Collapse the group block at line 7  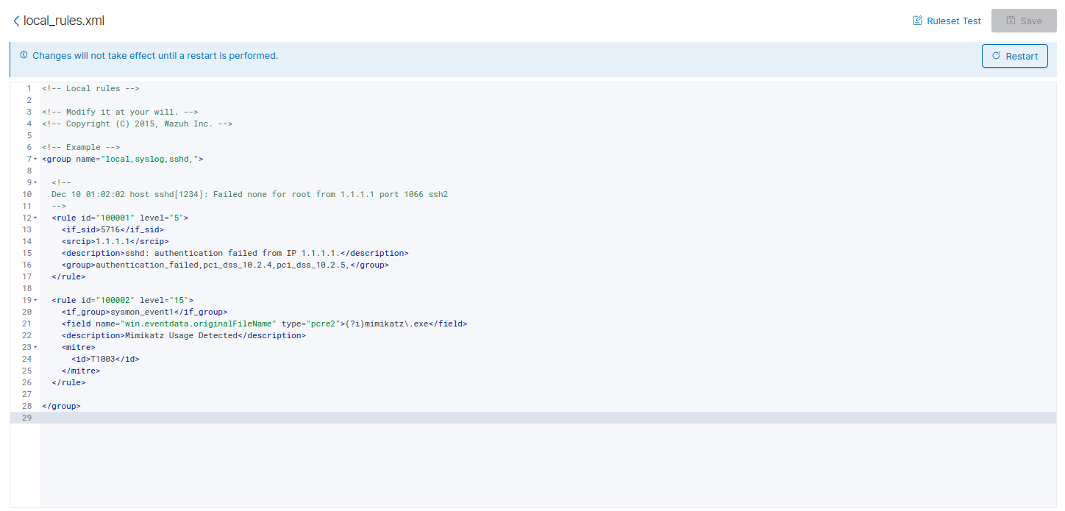pos(35,160)
